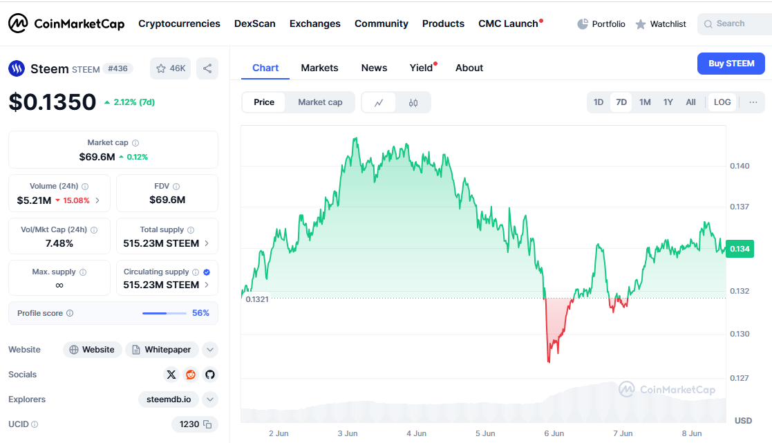The image size is (772, 443).
Task: Show UCID info icon
Action: [x=35, y=424]
